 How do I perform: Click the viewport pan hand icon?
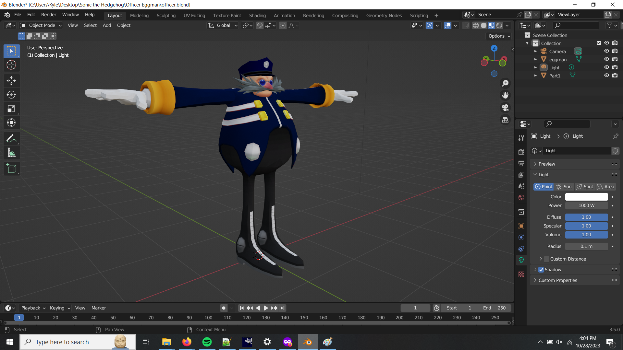pyautogui.click(x=505, y=95)
